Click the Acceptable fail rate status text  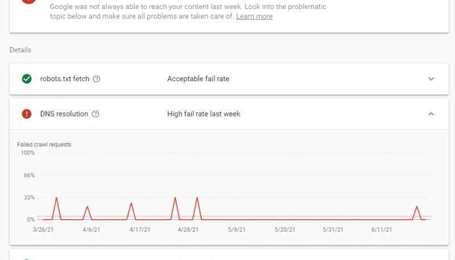click(198, 79)
